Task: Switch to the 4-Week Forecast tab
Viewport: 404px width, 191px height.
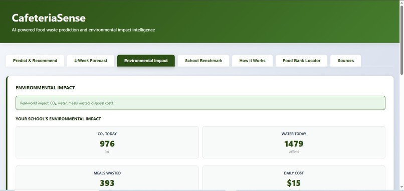Action: point(91,61)
